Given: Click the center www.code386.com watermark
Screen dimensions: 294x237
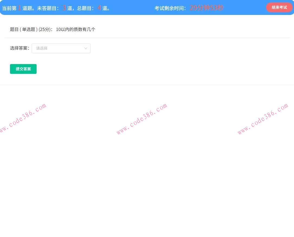Looking at the screenshot, I should point(142,119).
